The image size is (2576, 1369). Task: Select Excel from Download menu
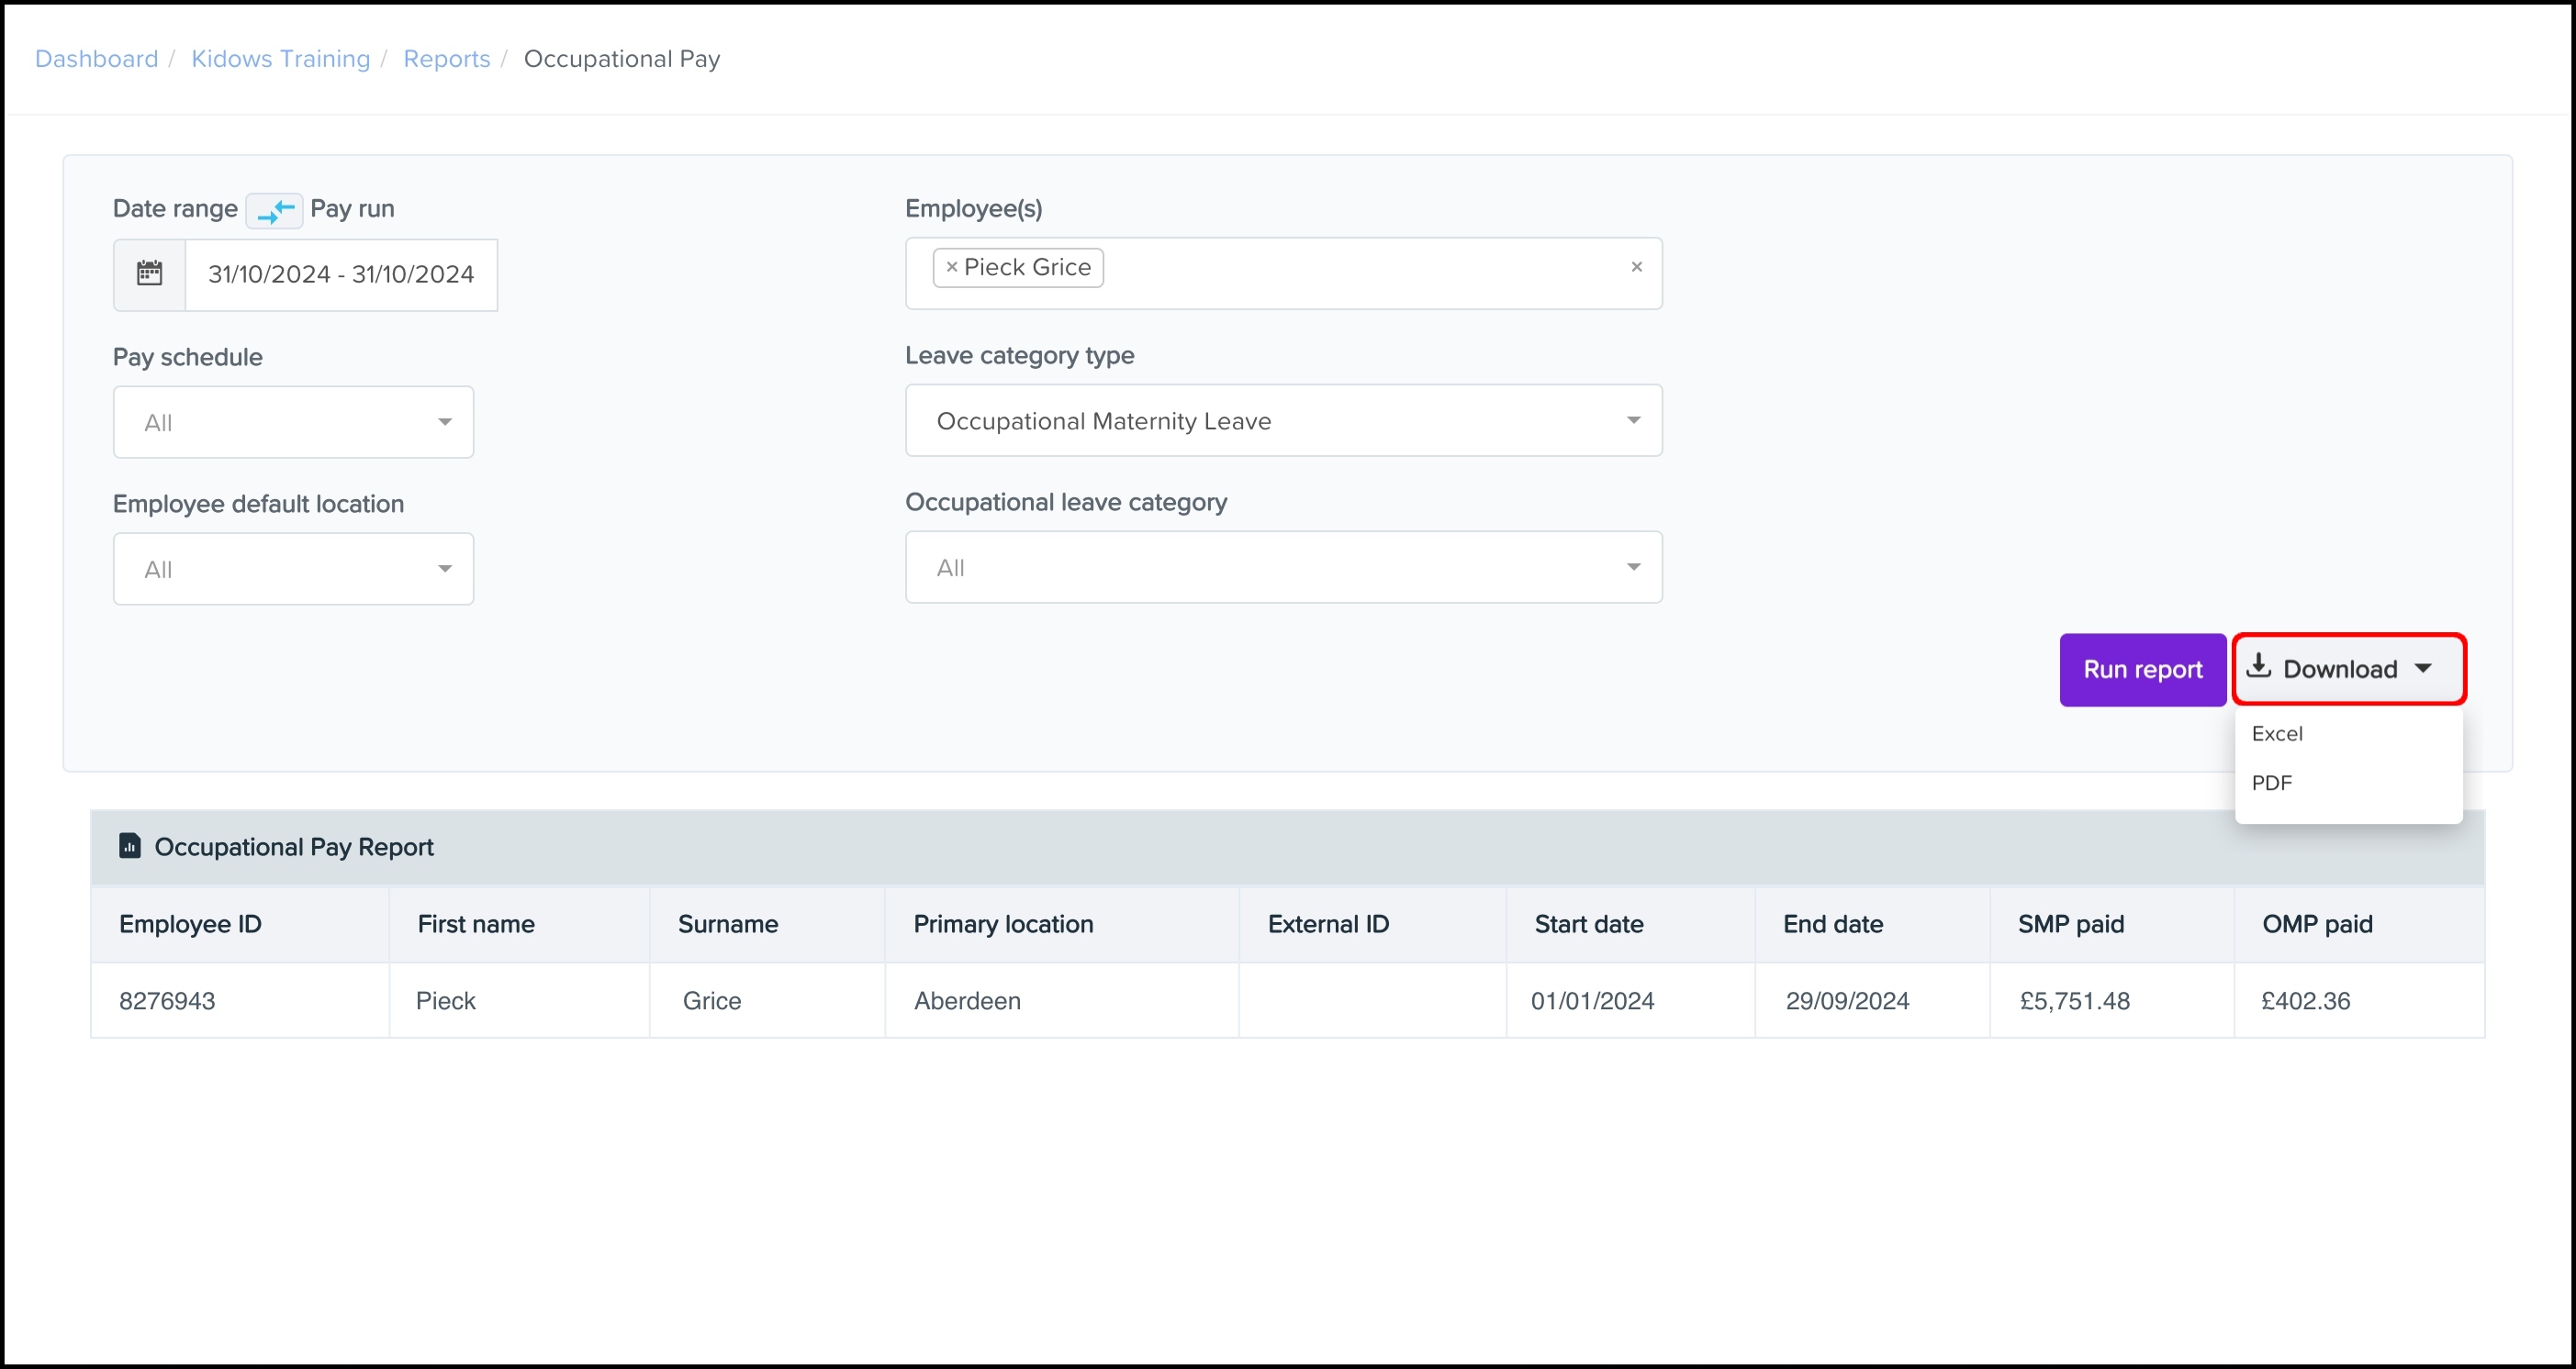(2277, 733)
